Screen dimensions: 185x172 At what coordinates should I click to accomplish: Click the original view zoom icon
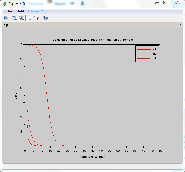click(21, 18)
